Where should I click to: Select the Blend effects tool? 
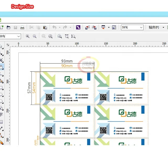(1, 142)
